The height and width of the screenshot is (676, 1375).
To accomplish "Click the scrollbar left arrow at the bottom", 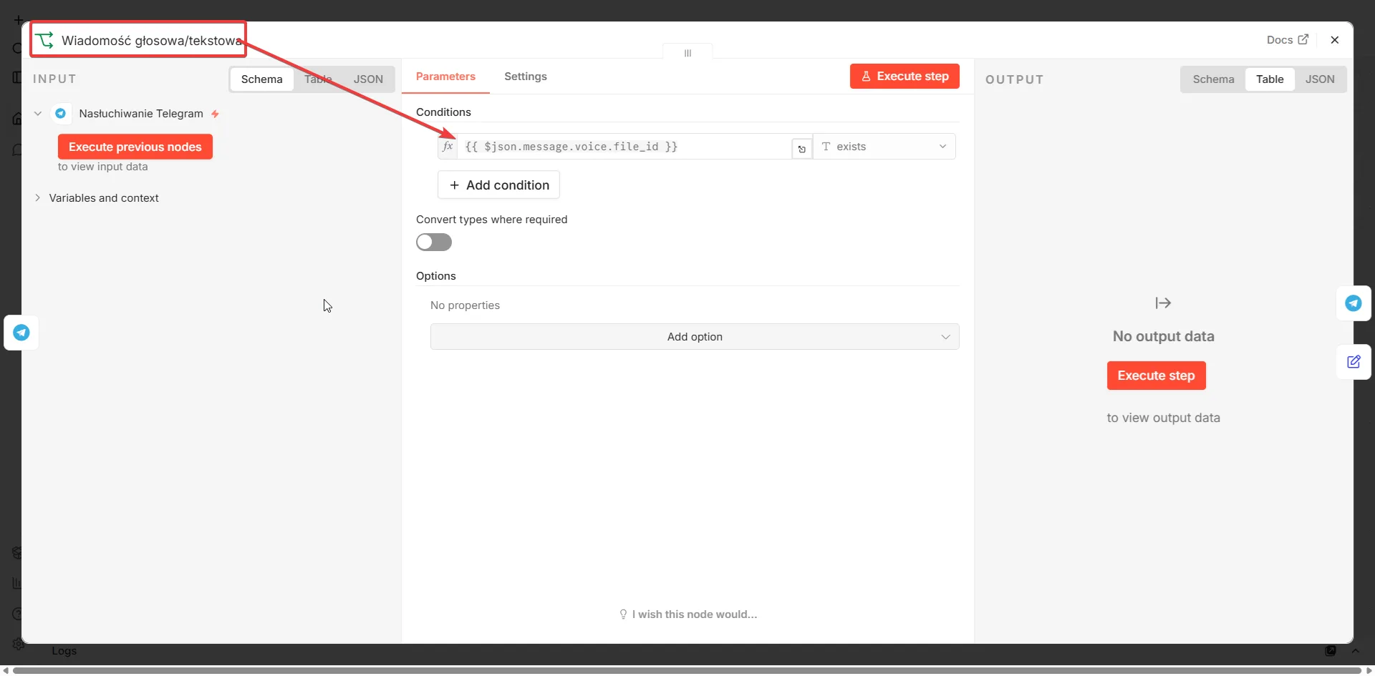I will [x=6, y=670].
